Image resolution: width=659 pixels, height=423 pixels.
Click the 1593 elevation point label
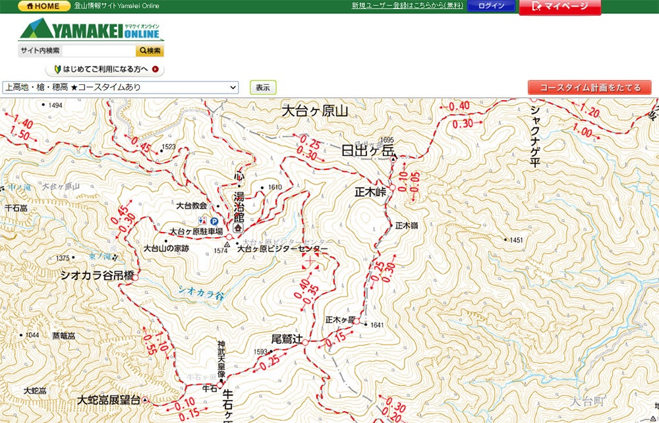tap(260, 352)
